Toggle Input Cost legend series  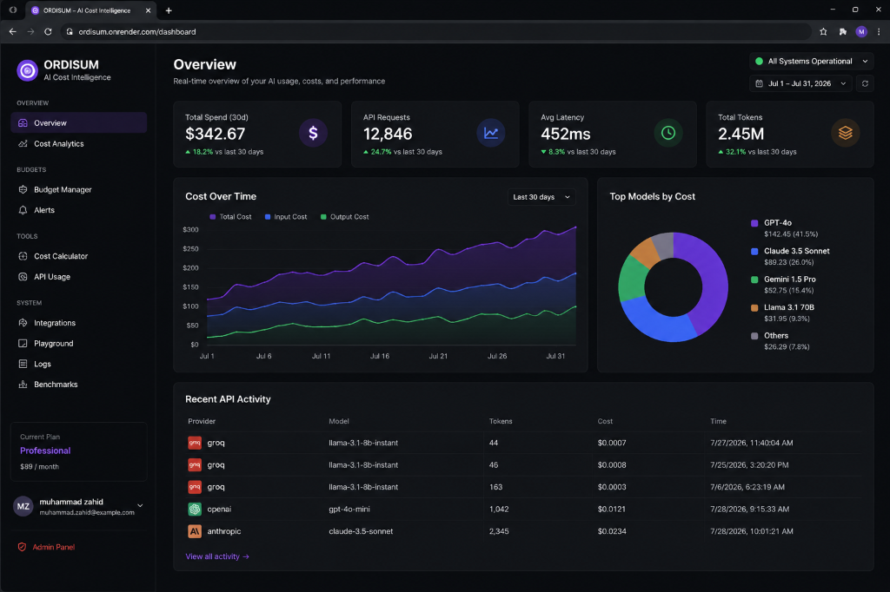coord(286,217)
